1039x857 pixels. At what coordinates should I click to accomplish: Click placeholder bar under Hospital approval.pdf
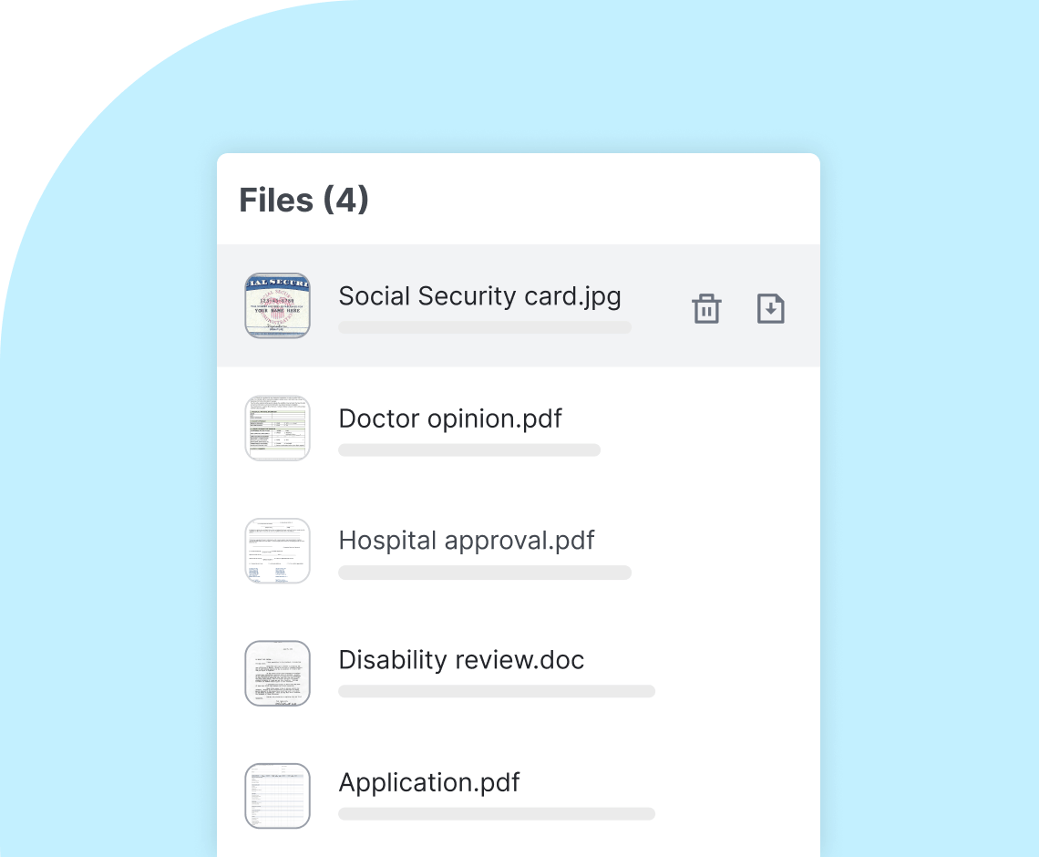485,573
